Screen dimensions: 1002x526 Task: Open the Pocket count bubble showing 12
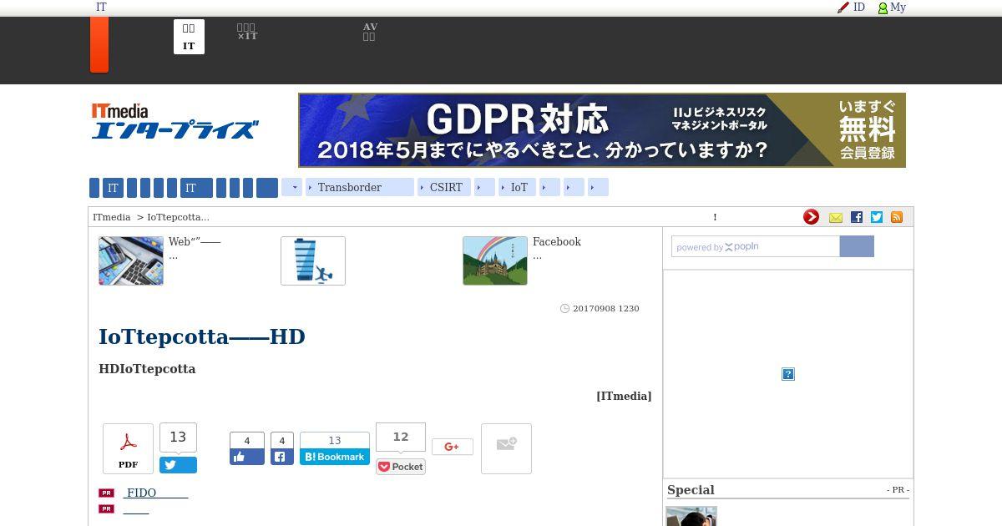click(401, 437)
